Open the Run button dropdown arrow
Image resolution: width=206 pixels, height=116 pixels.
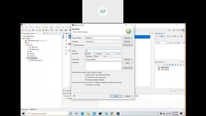(63, 30)
